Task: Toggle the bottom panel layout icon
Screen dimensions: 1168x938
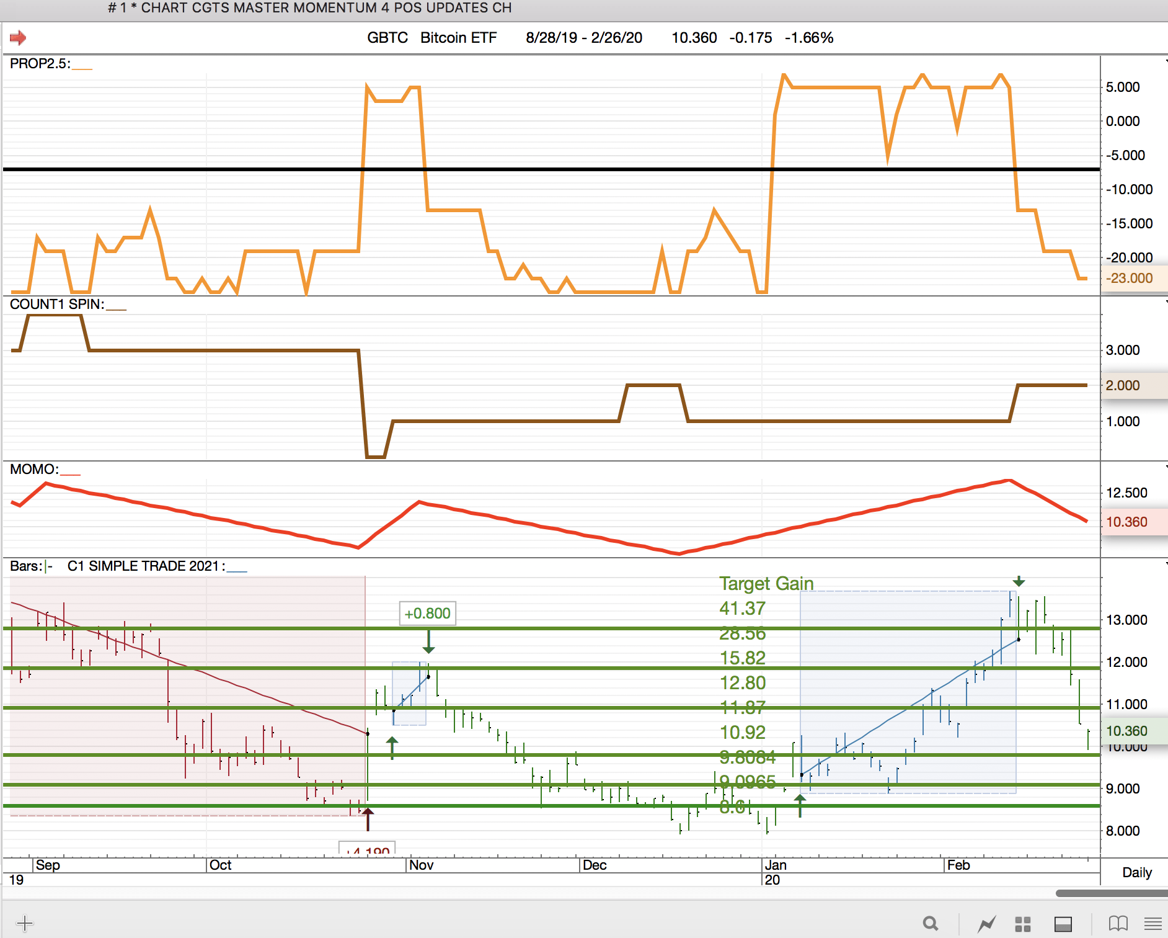Action: pos(1063,924)
